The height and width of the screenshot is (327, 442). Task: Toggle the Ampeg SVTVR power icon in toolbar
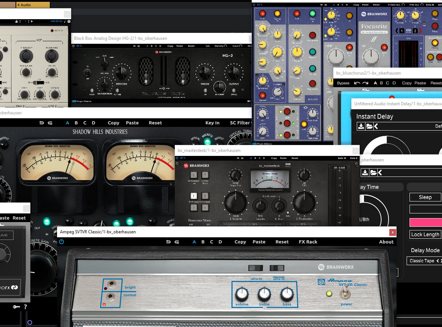pos(61,242)
